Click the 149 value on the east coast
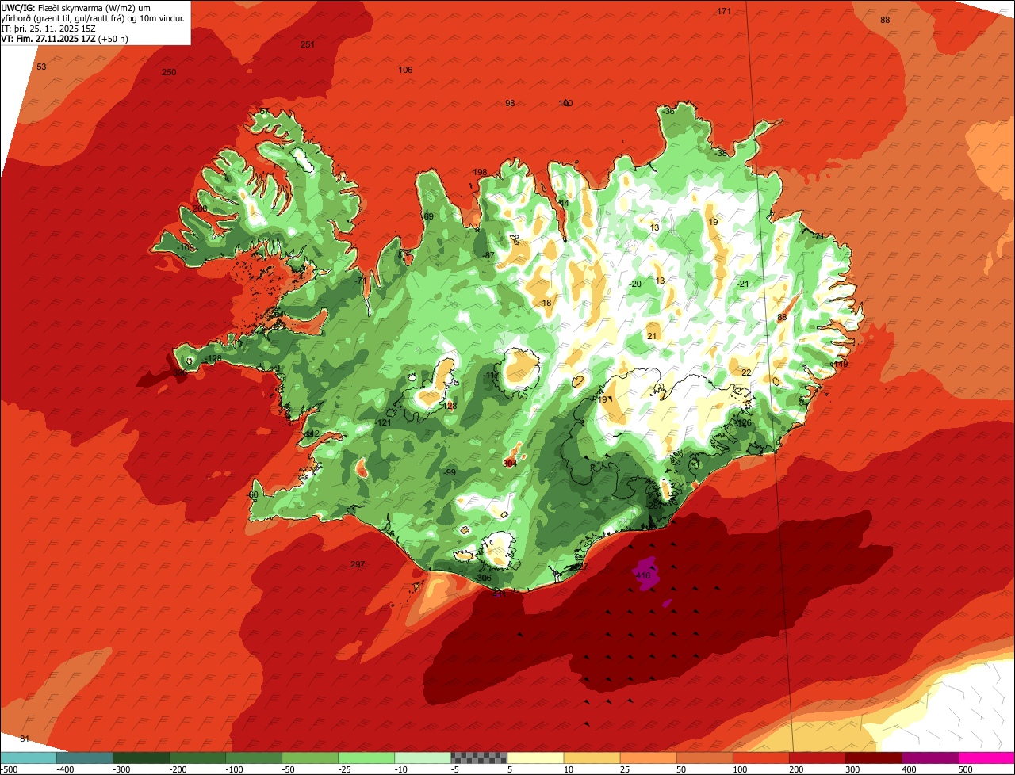 pos(840,364)
